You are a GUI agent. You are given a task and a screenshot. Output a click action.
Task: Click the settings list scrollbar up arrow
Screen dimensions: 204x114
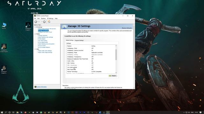(116, 46)
